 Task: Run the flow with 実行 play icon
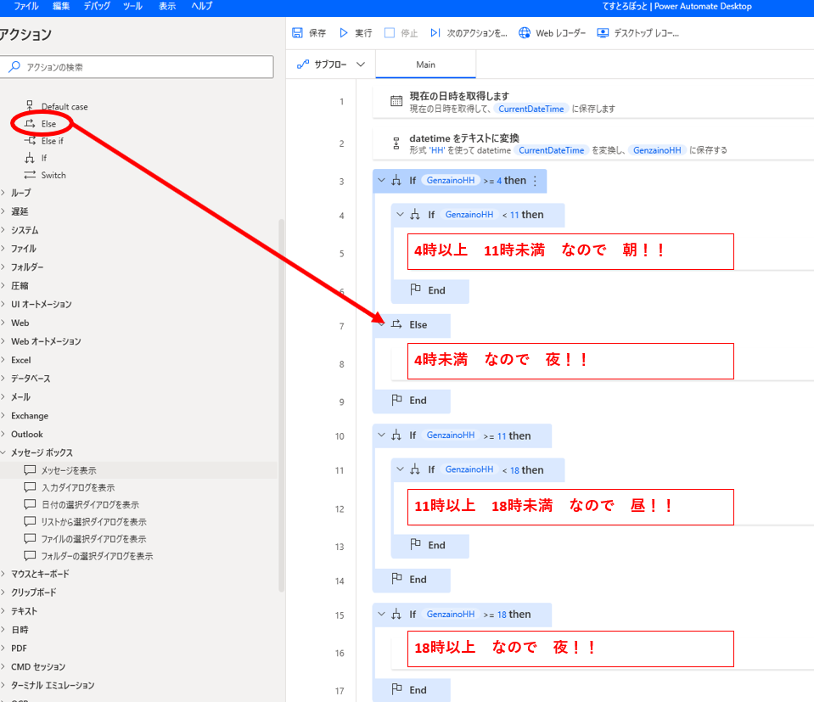[x=344, y=33]
